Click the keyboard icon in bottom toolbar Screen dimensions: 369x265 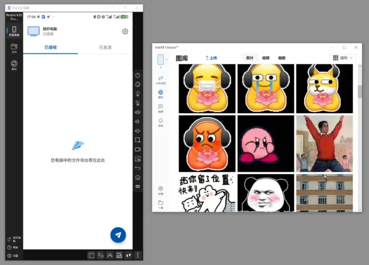(x=119, y=255)
